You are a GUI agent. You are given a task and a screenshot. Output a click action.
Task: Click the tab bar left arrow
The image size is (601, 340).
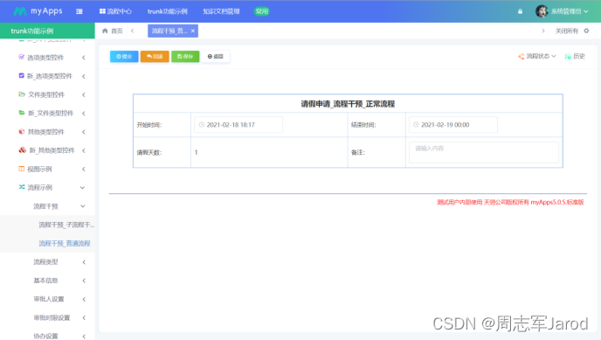pos(132,31)
